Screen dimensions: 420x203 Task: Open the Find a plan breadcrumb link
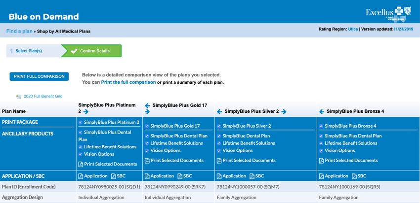click(x=19, y=31)
